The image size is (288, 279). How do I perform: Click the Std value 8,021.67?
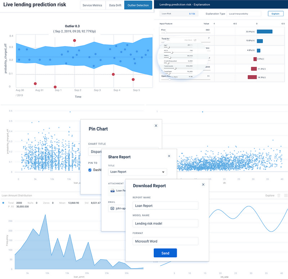96,203
